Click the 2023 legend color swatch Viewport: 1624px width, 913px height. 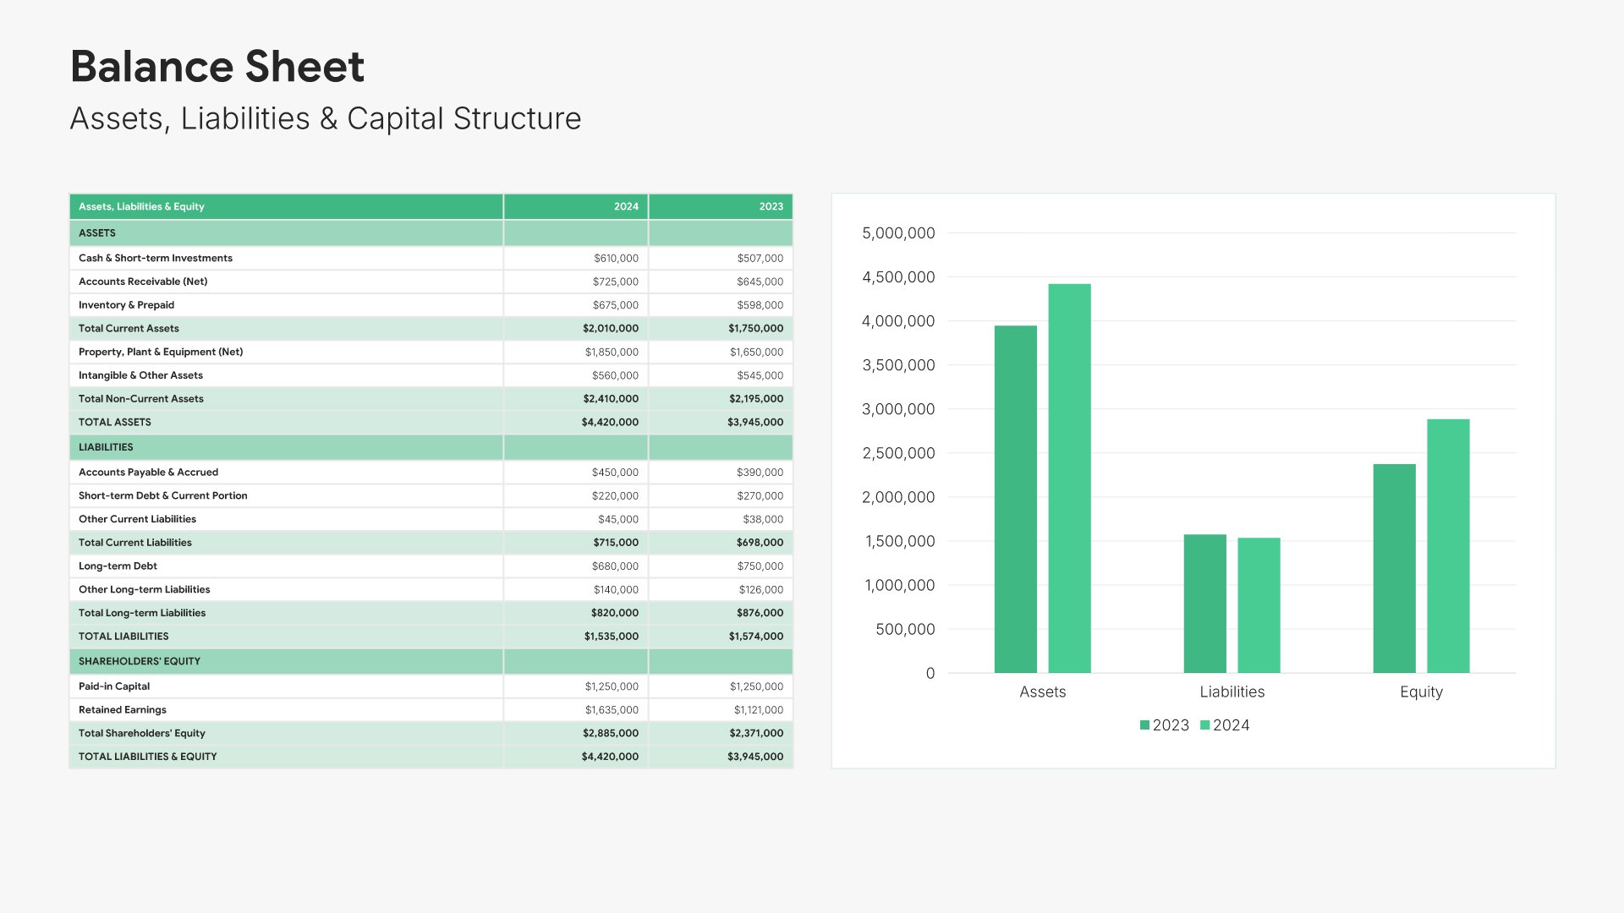(x=1144, y=725)
